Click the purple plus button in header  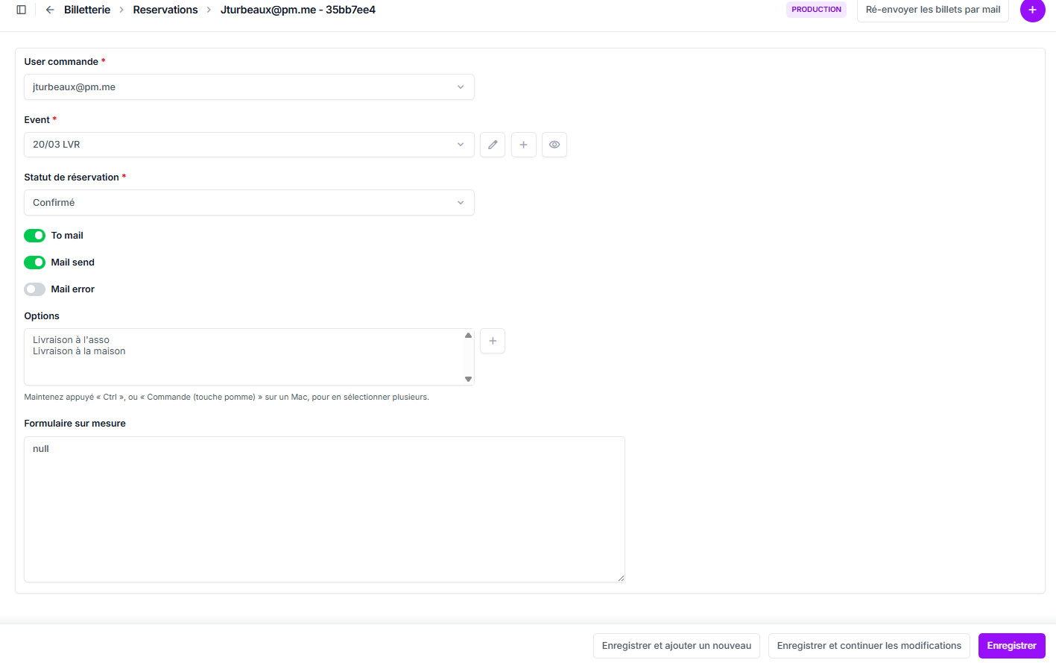tap(1032, 10)
